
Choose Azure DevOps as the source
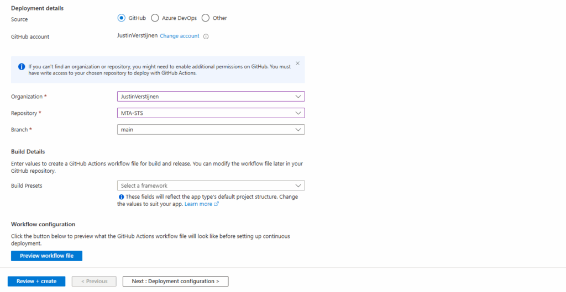pos(155,18)
